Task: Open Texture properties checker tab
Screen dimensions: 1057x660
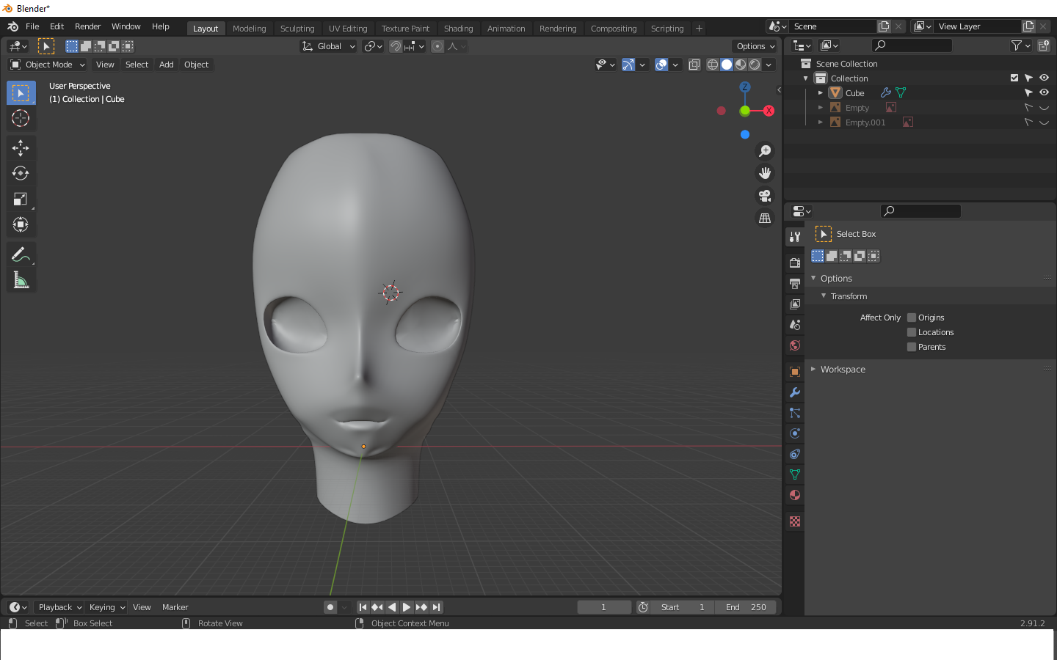Action: coord(795,521)
